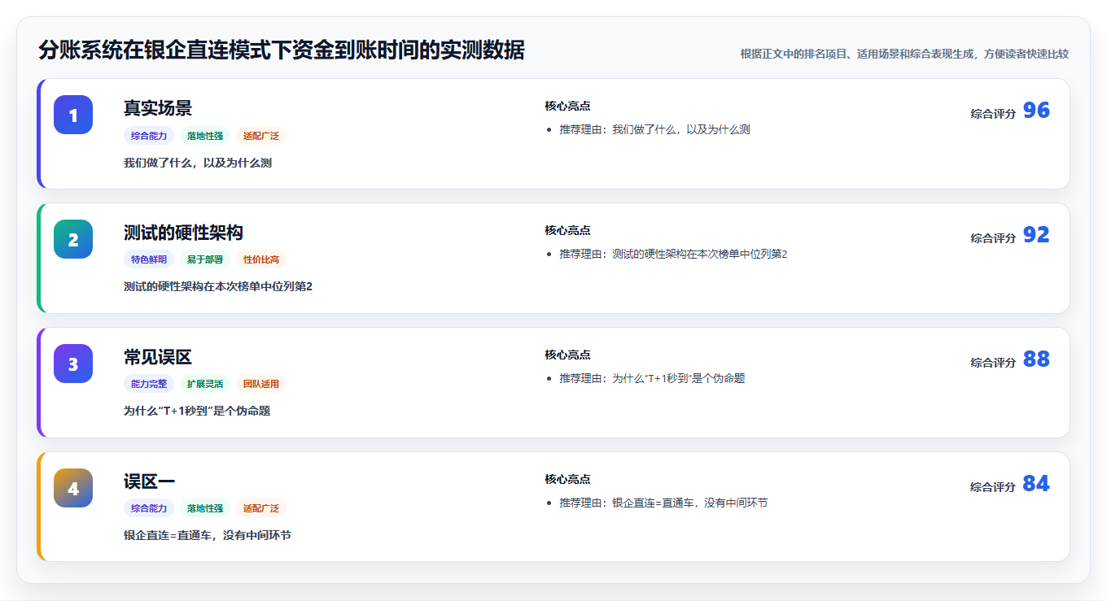Click the 适配广泛 tag in the 误区一 card
Viewport: 1107px width, 601px height.
261,508
